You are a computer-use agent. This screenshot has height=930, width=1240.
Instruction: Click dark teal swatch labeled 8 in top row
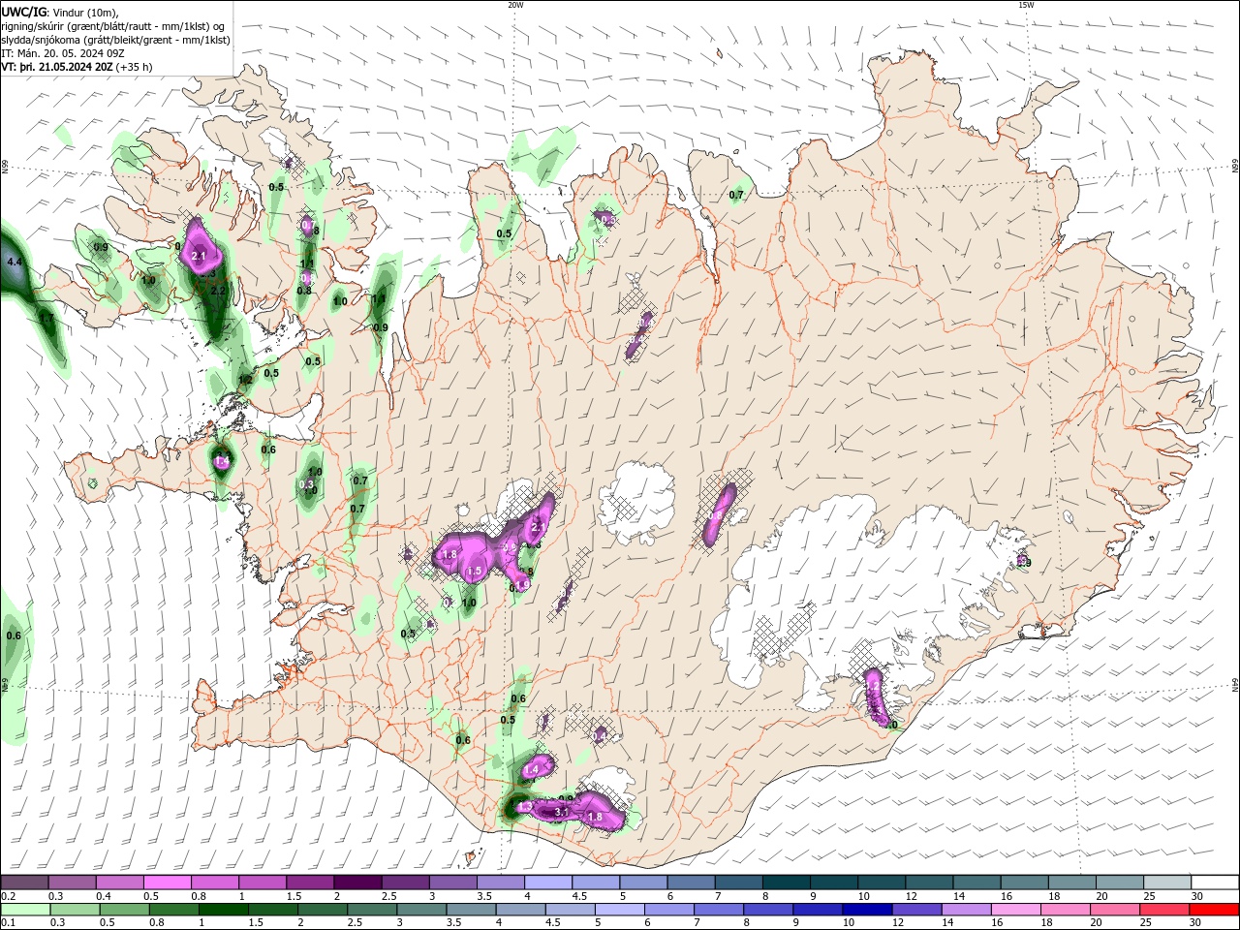tap(786, 883)
